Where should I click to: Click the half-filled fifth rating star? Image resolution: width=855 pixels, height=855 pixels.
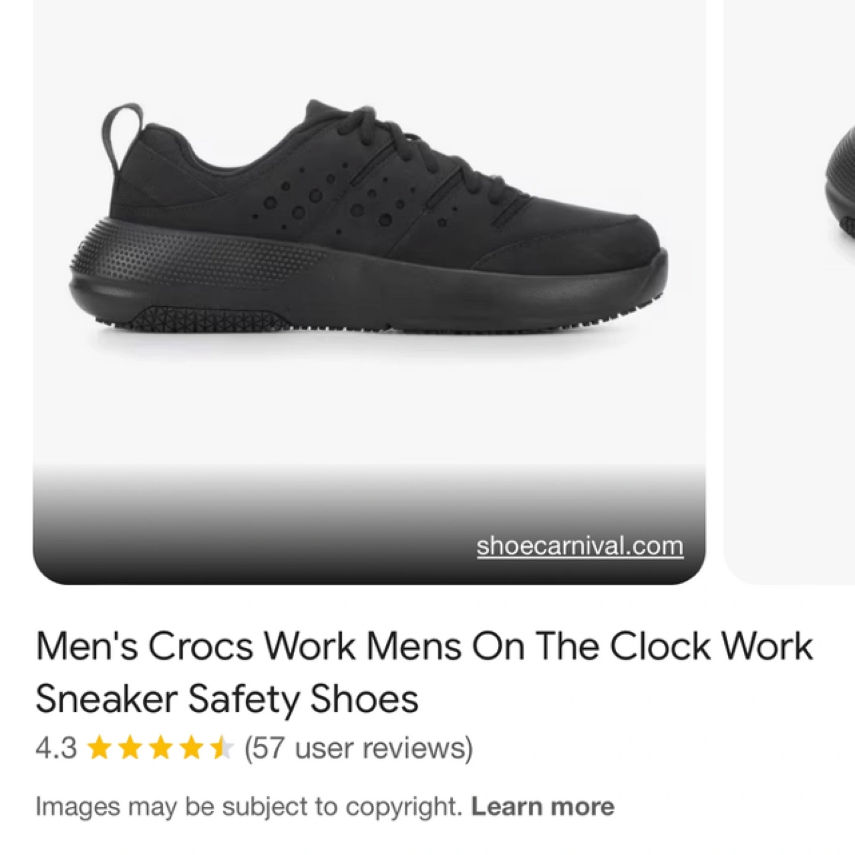223,748
